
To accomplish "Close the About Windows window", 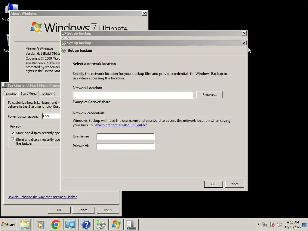I will pos(145,13).
